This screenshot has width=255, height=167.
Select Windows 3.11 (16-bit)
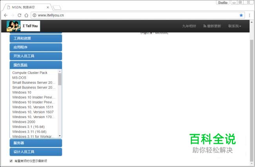click(29, 132)
